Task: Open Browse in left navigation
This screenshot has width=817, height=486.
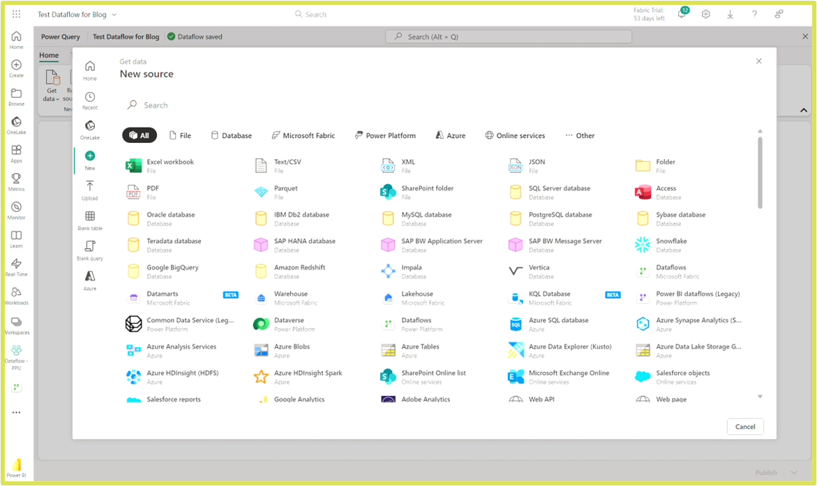Action: [x=16, y=97]
